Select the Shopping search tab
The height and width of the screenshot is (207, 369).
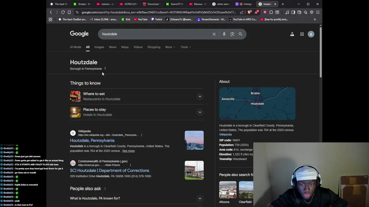(x=154, y=47)
